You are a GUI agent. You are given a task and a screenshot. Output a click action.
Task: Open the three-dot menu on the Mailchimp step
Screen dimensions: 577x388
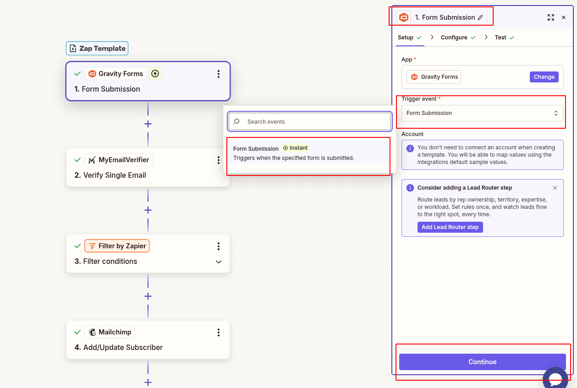[x=219, y=332]
